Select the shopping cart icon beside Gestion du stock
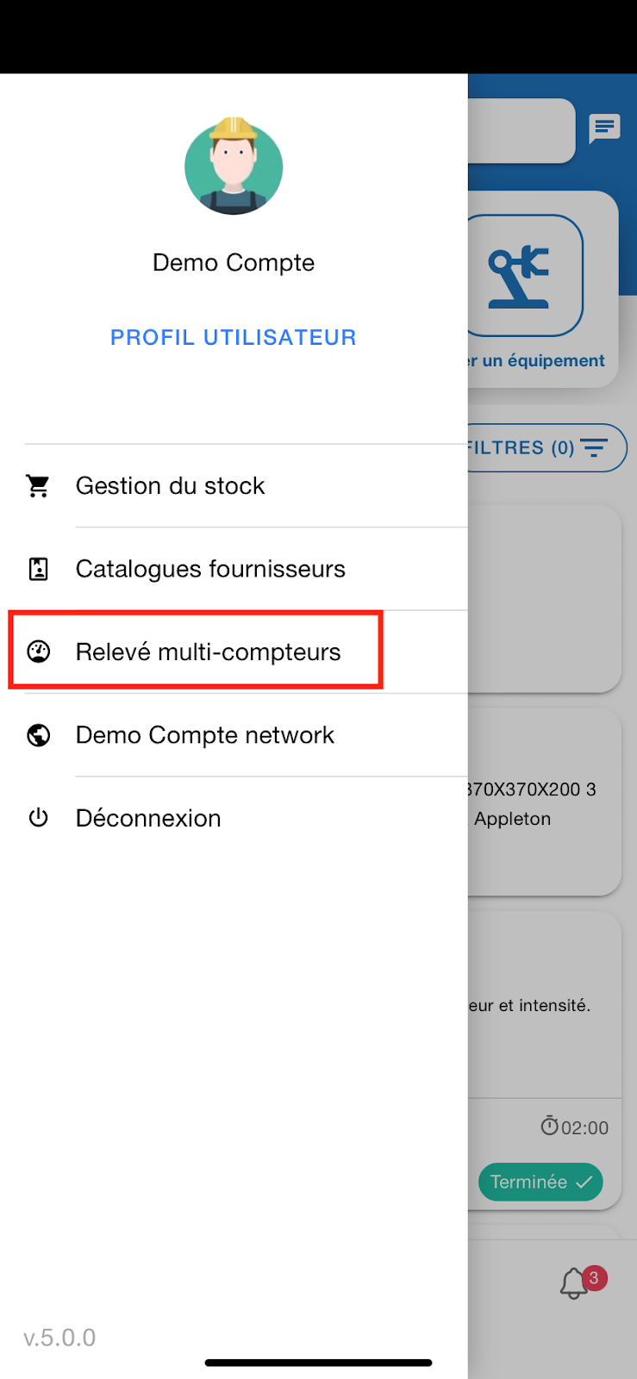This screenshot has width=637, height=1379. [38, 485]
